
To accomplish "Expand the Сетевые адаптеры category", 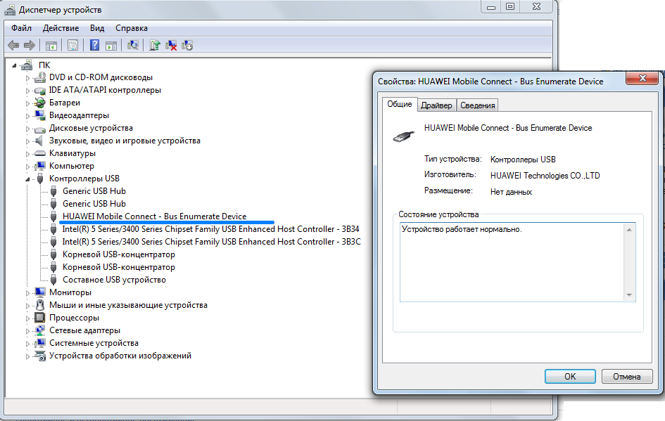I will click(27, 331).
